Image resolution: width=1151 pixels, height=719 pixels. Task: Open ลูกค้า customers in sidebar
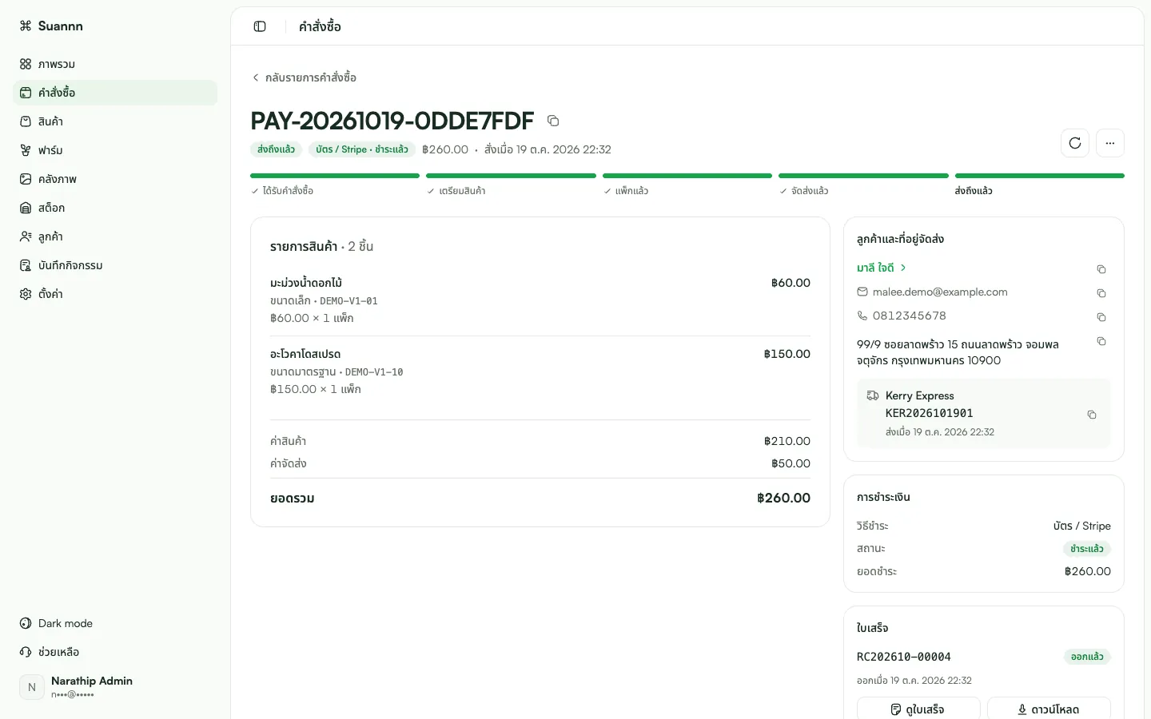point(115,236)
